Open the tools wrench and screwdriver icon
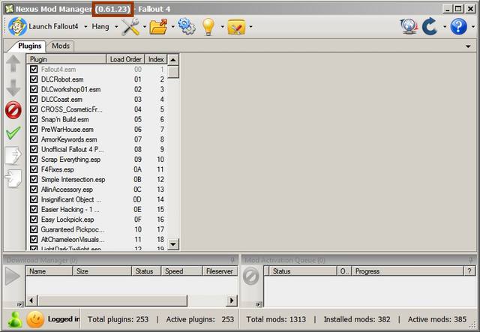480x332 pixels. click(130, 27)
